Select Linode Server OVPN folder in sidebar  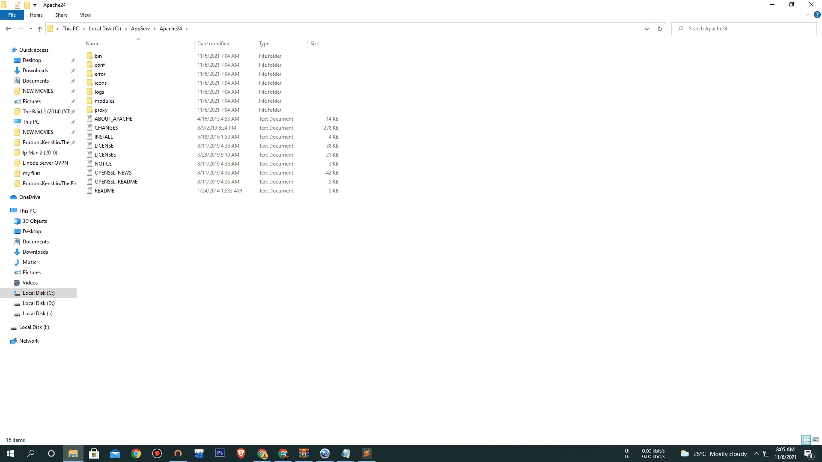45,163
